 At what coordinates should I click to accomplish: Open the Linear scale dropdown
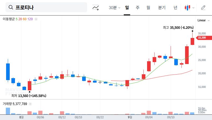(203, 21)
